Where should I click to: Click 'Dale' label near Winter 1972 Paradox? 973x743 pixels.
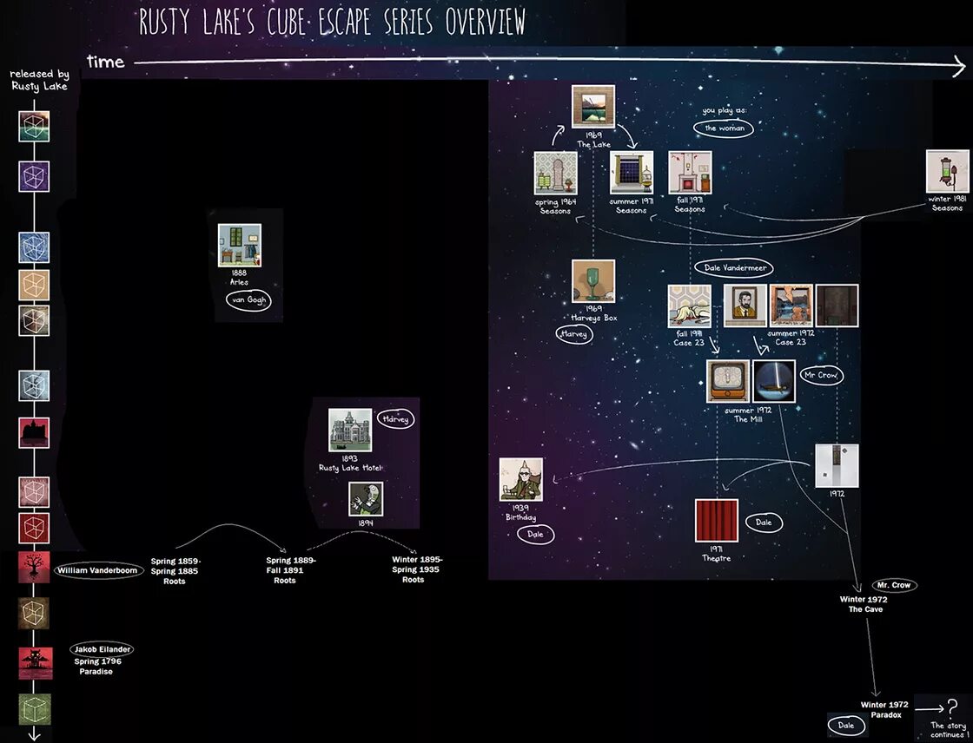click(846, 725)
